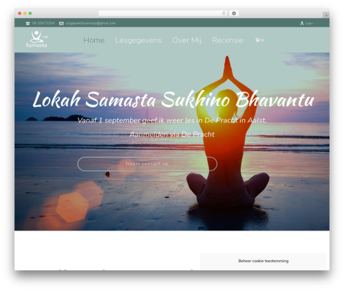Go to the Over Mij page
The width and height of the screenshot is (344, 291).
coord(186,40)
